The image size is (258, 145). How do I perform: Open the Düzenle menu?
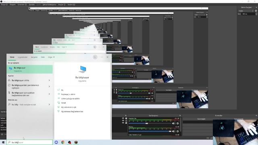(12, 4)
